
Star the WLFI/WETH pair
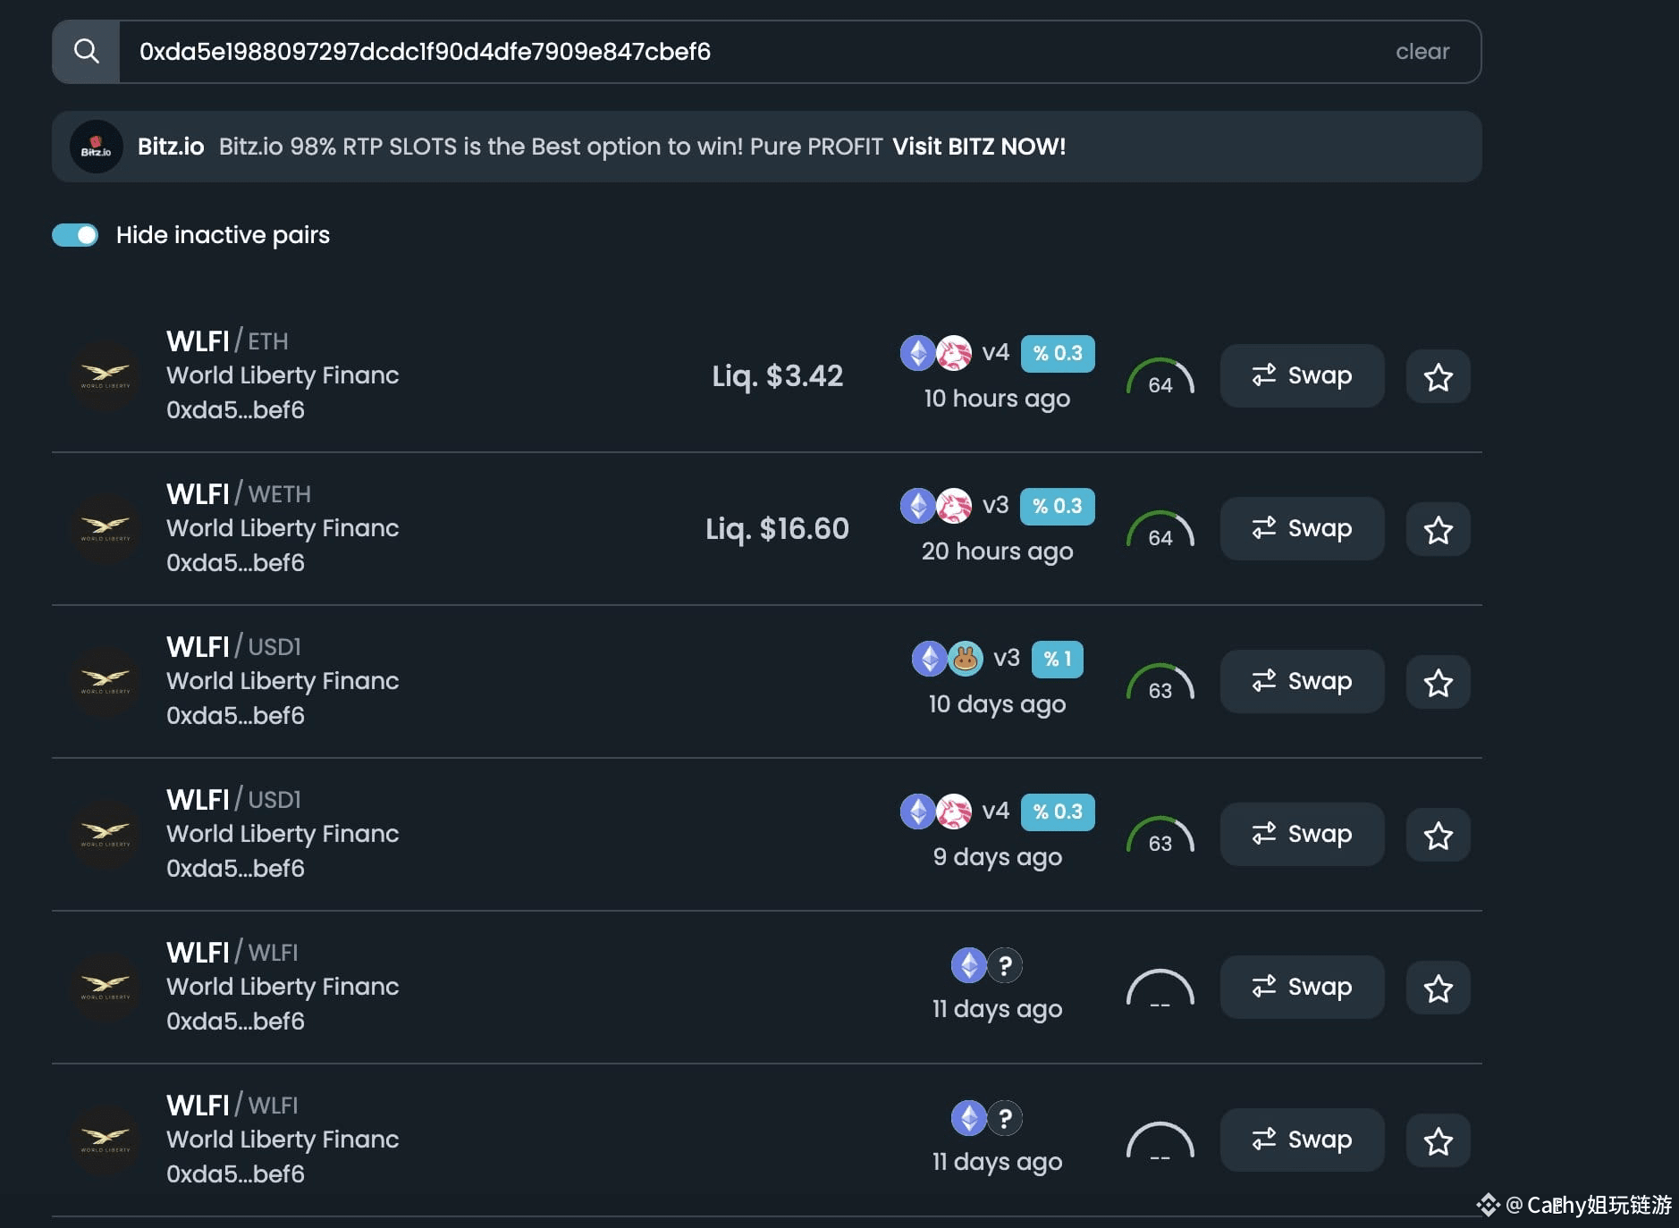tap(1438, 529)
